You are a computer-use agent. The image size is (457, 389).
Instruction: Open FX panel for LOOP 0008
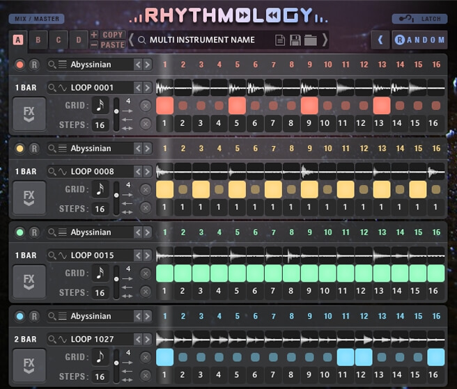point(29,198)
